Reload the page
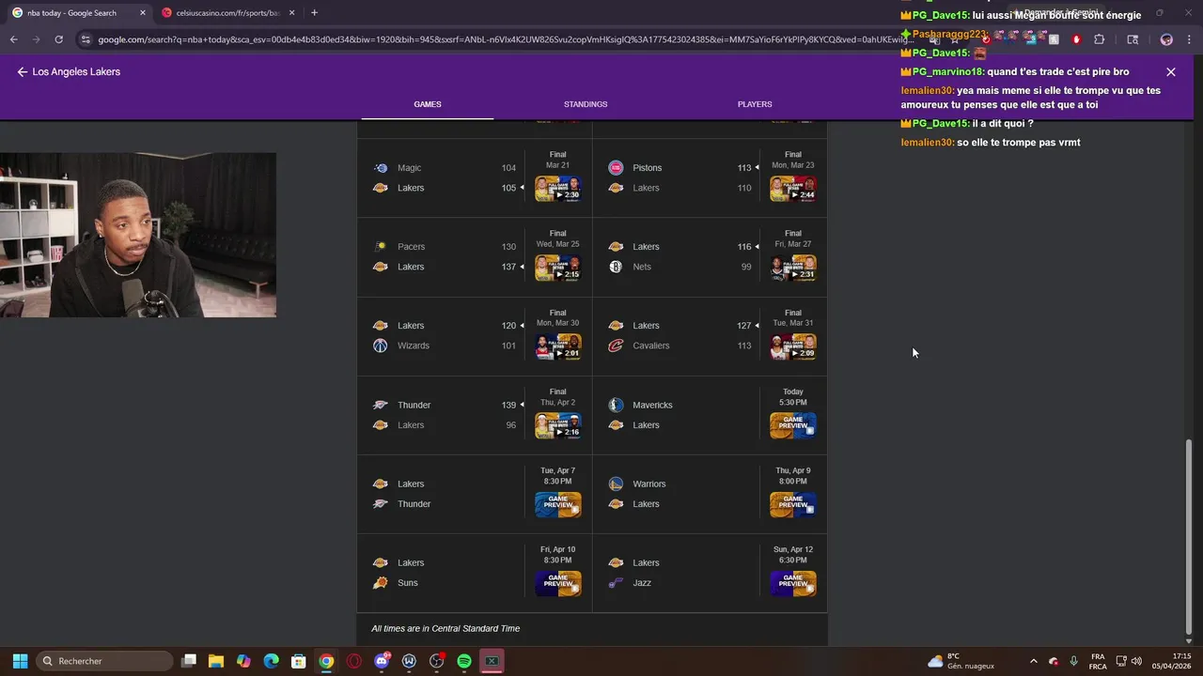 [58, 39]
